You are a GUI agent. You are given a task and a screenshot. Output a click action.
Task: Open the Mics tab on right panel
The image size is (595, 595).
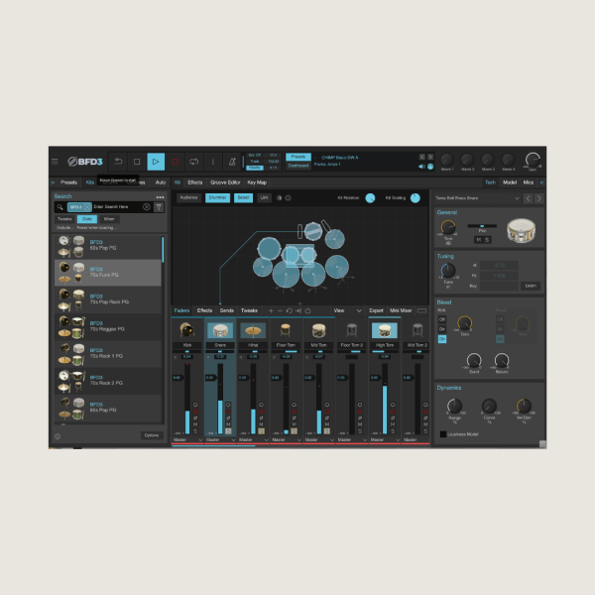tap(529, 182)
